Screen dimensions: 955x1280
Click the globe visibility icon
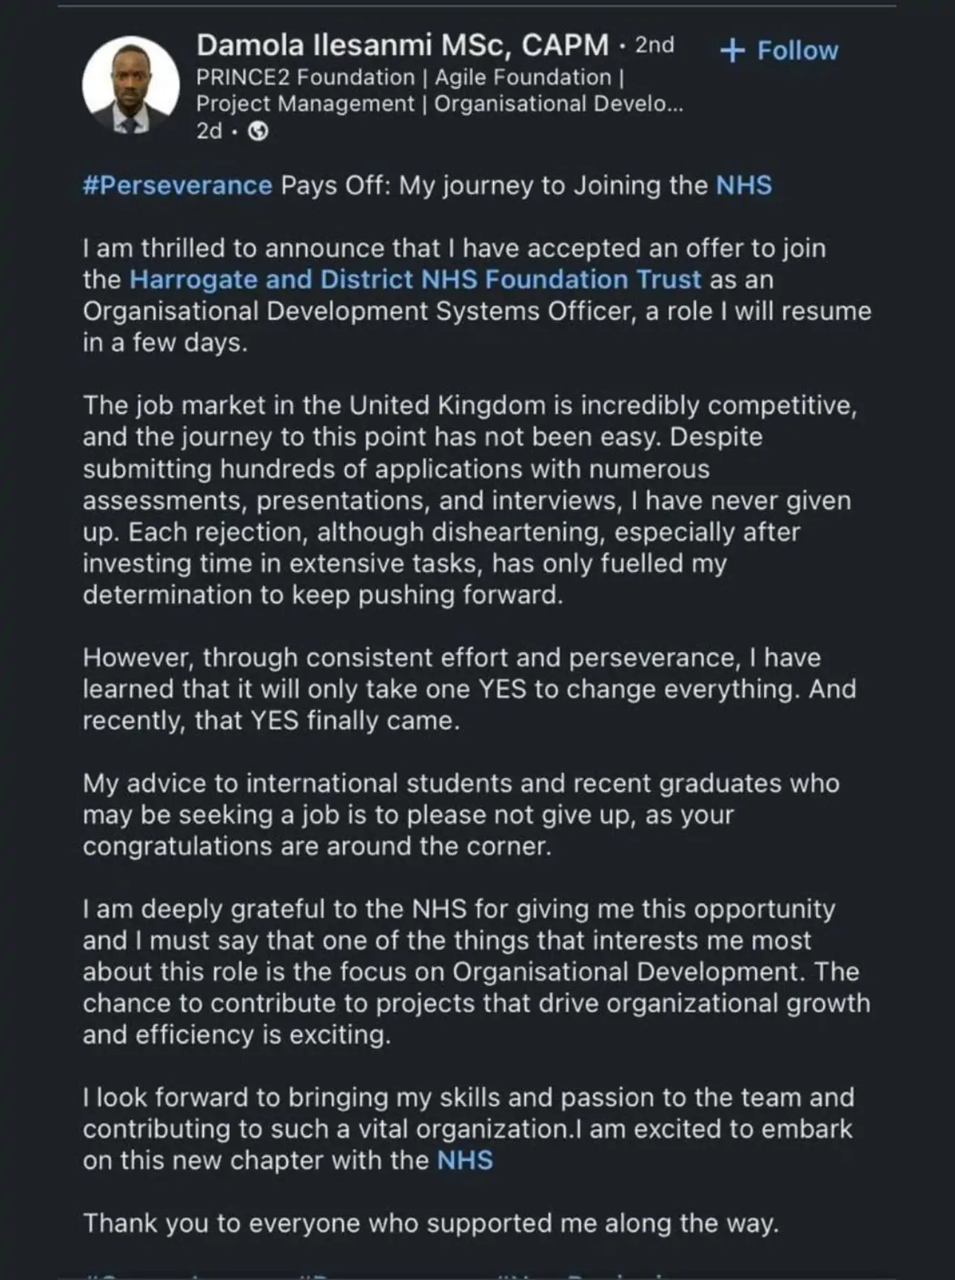[258, 132]
